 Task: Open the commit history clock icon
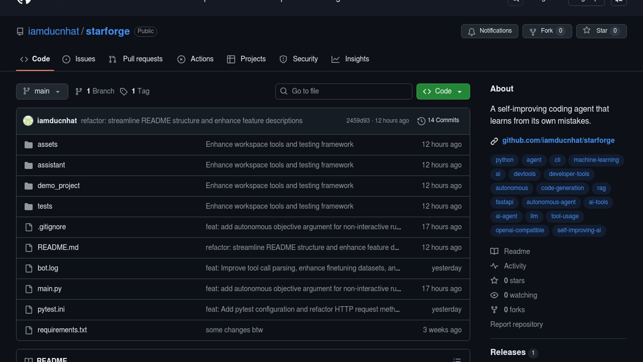point(421,121)
